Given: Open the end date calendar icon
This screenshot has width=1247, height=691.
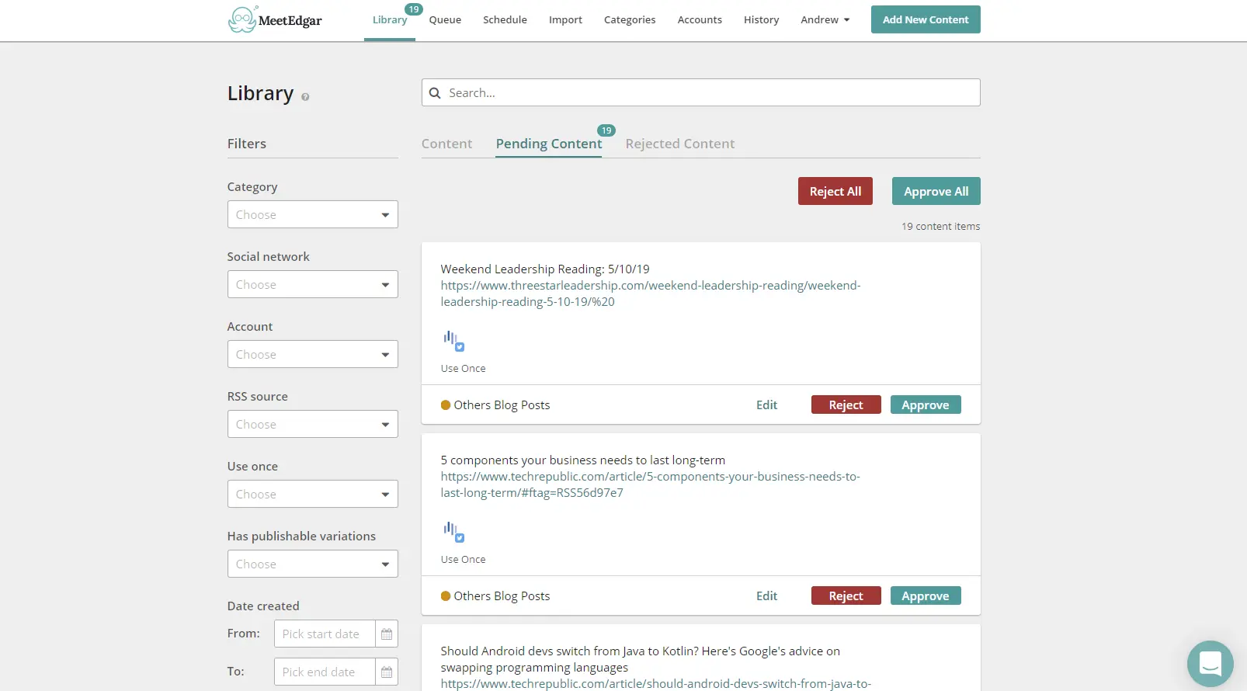Looking at the screenshot, I should [x=387, y=672].
